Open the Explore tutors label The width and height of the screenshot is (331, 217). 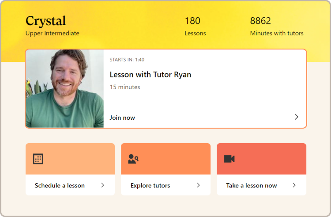[150, 186]
